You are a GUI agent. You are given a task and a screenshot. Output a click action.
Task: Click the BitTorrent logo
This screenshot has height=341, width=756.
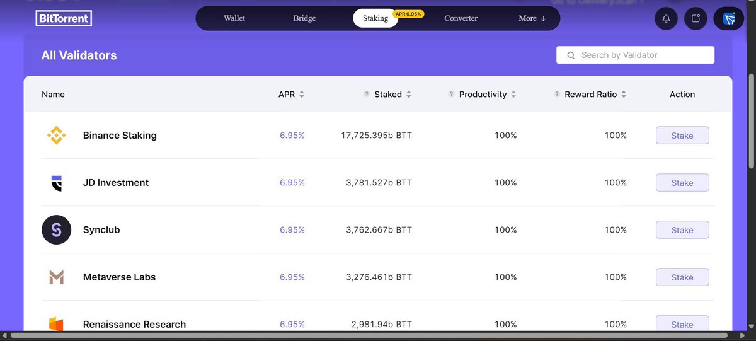point(64,18)
